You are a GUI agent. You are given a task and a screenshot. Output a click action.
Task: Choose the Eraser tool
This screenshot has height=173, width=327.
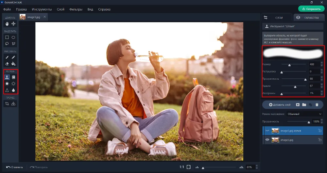[7, 64]
